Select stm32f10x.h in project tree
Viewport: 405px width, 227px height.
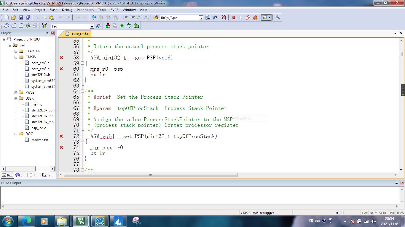(x=41, y=75)
